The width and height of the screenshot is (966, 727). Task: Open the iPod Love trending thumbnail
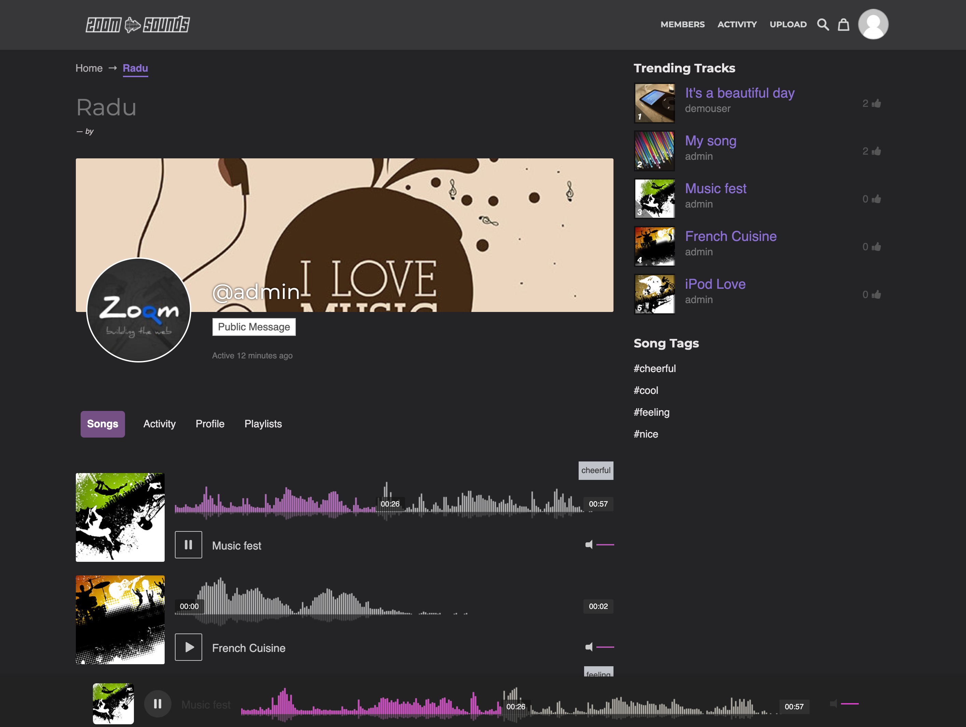coord(654,294)
